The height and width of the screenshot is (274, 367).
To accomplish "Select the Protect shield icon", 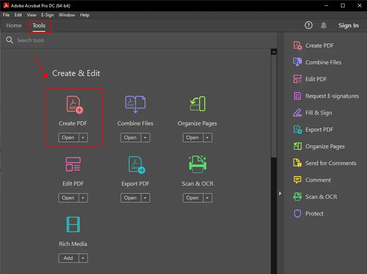I will [x=297, y=213].
